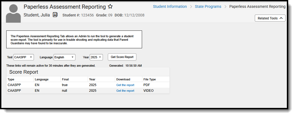Click the 2025 year cell in VIDEO row
The image size is (295, 116).
(x=93, y=91)
